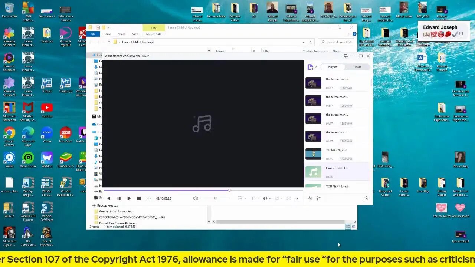This screenshot has height=267, width=475.
Task: Open Minecraft Education desktop icon
Action: point(9,112)
